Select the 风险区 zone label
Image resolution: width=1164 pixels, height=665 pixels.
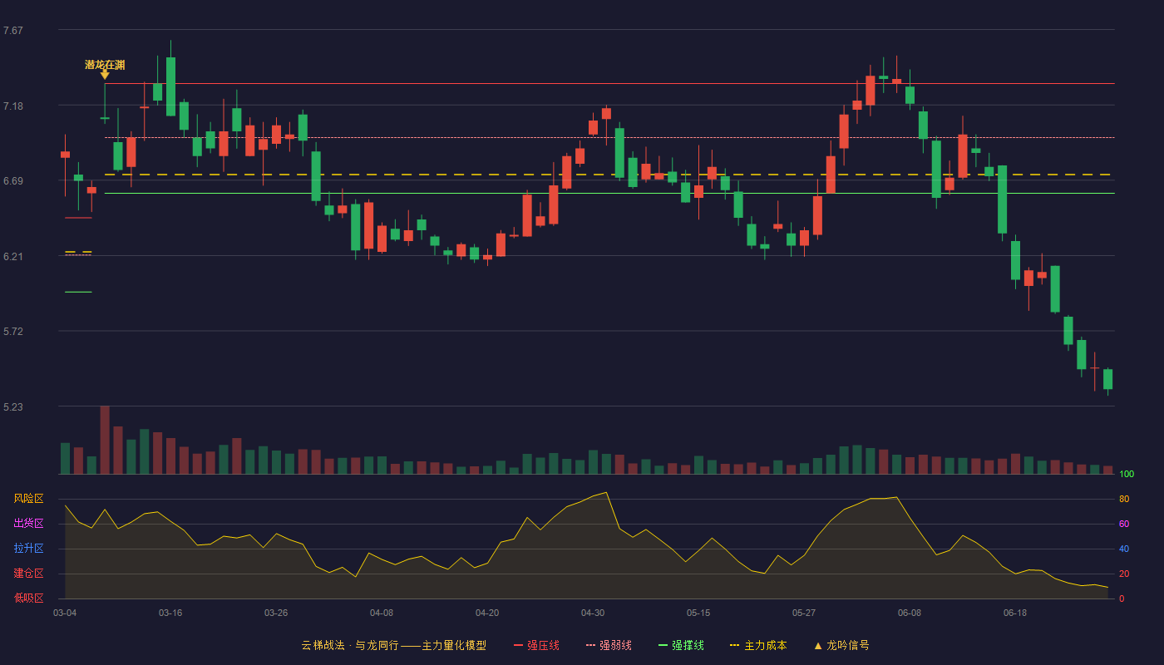[28, 499]
